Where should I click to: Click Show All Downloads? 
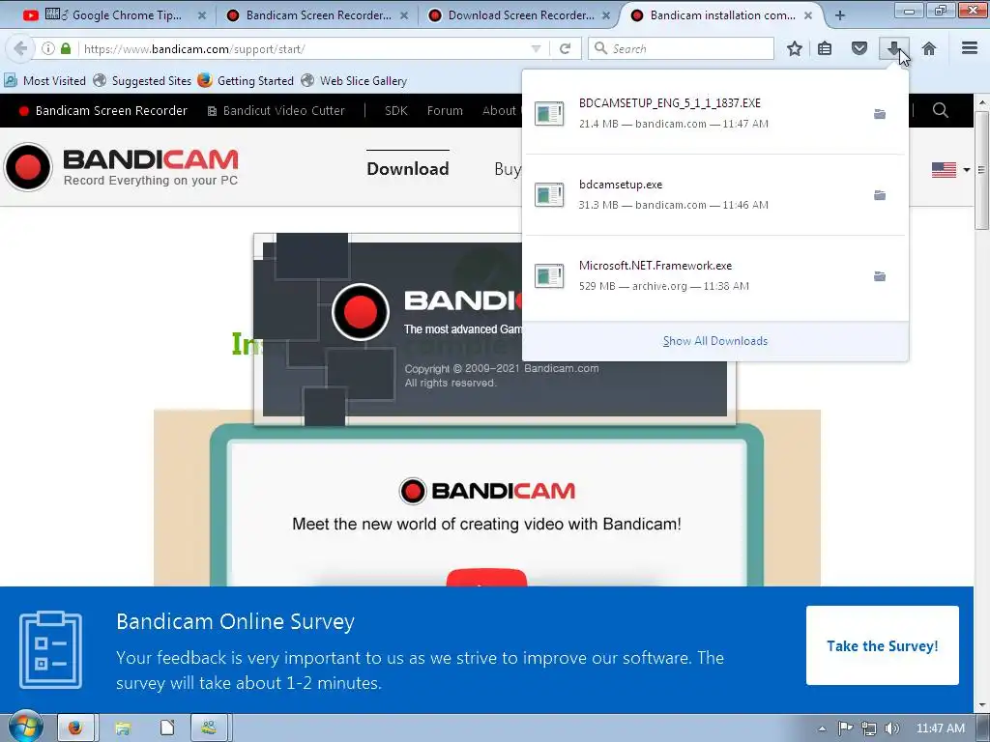pyautogui.click(x=715, y=341)
